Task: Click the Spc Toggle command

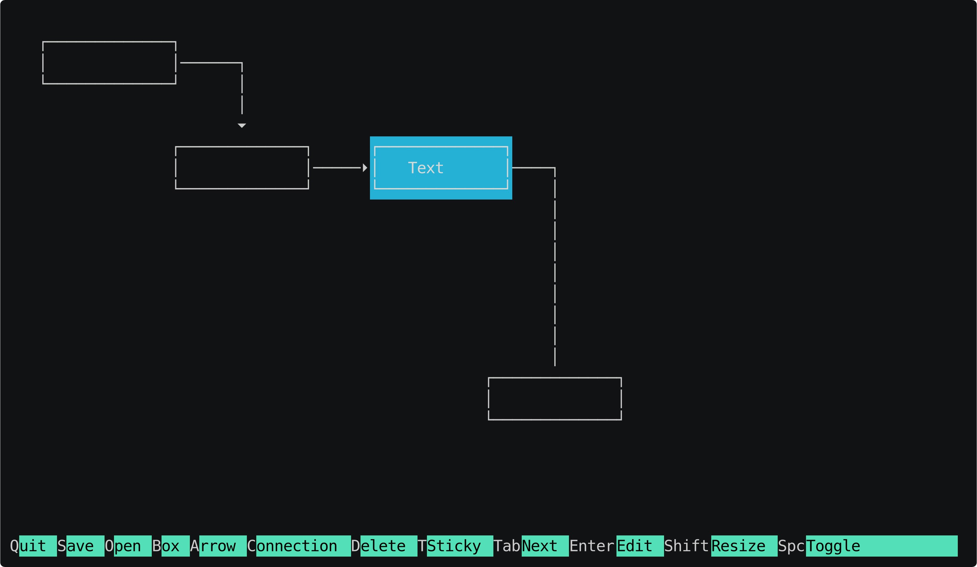Action: pyautogui.click(x=868, y=546)
